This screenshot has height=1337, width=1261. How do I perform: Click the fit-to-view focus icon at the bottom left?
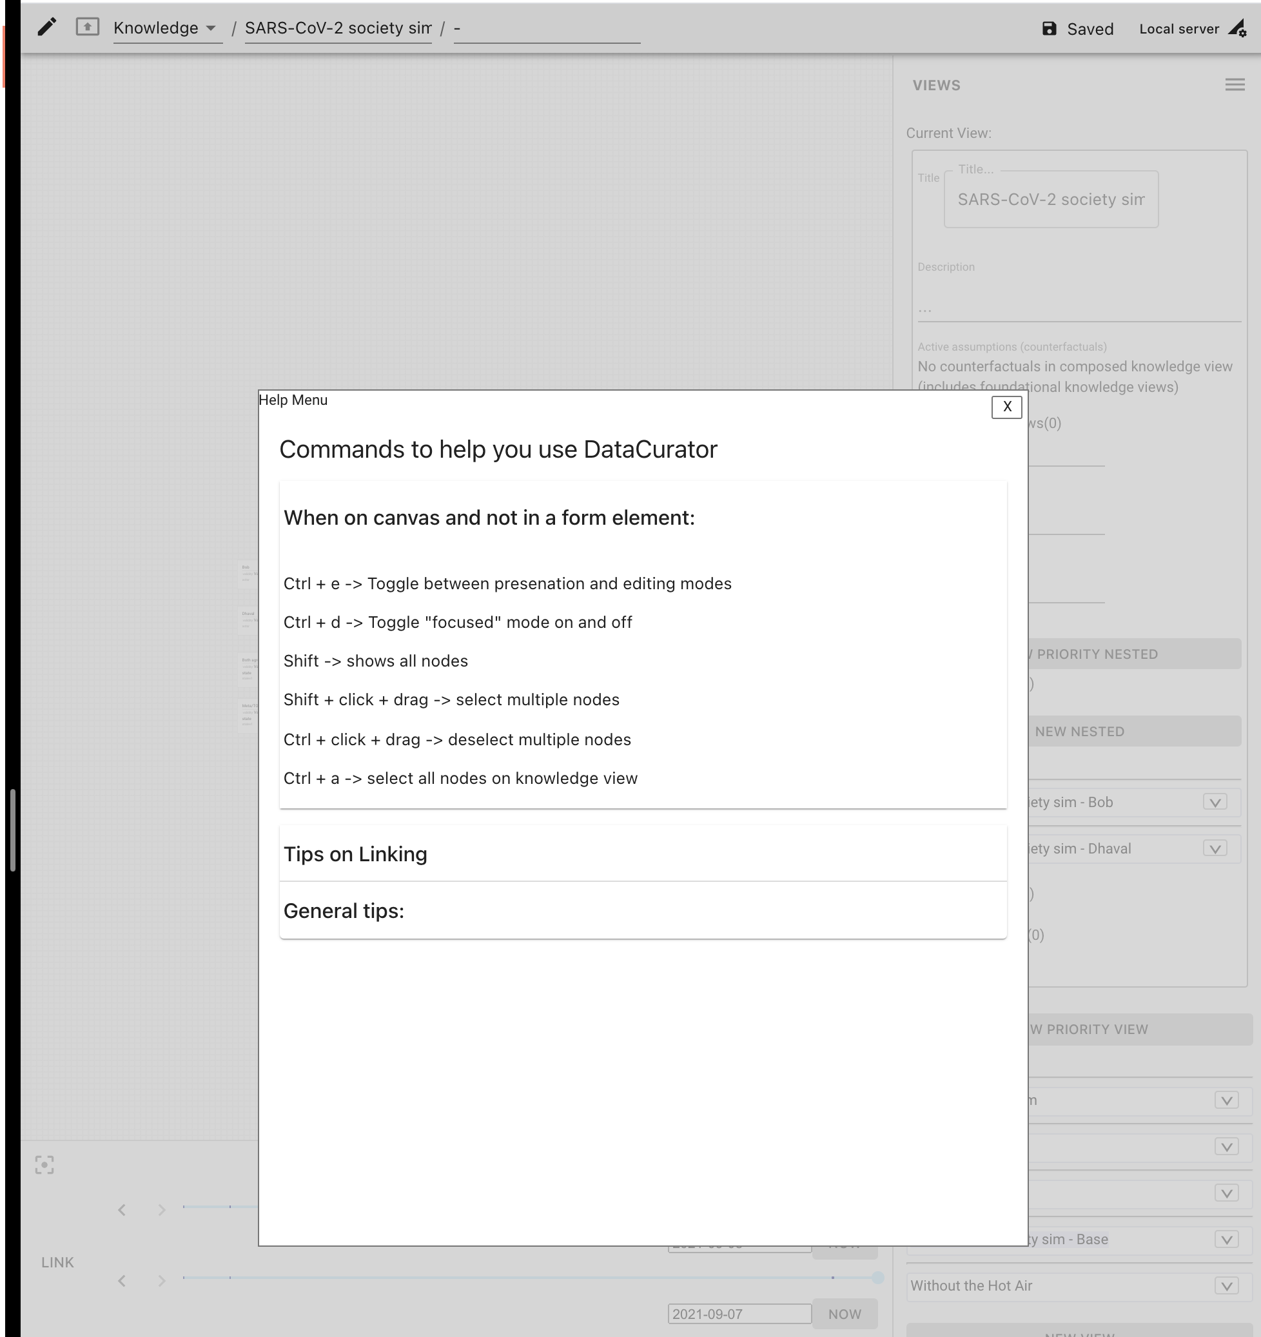tap(44, 1165)
